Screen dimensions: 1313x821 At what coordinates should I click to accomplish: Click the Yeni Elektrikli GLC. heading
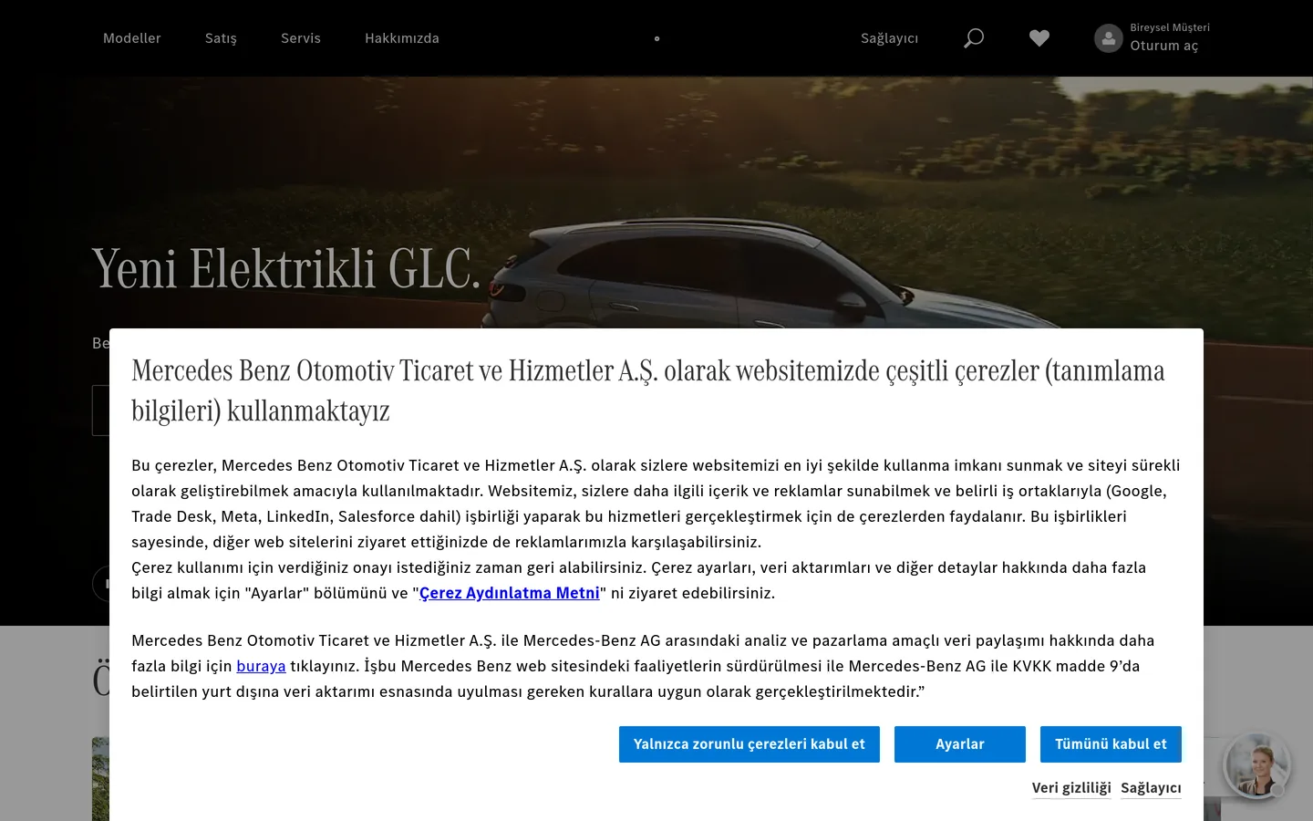(286, 269)
